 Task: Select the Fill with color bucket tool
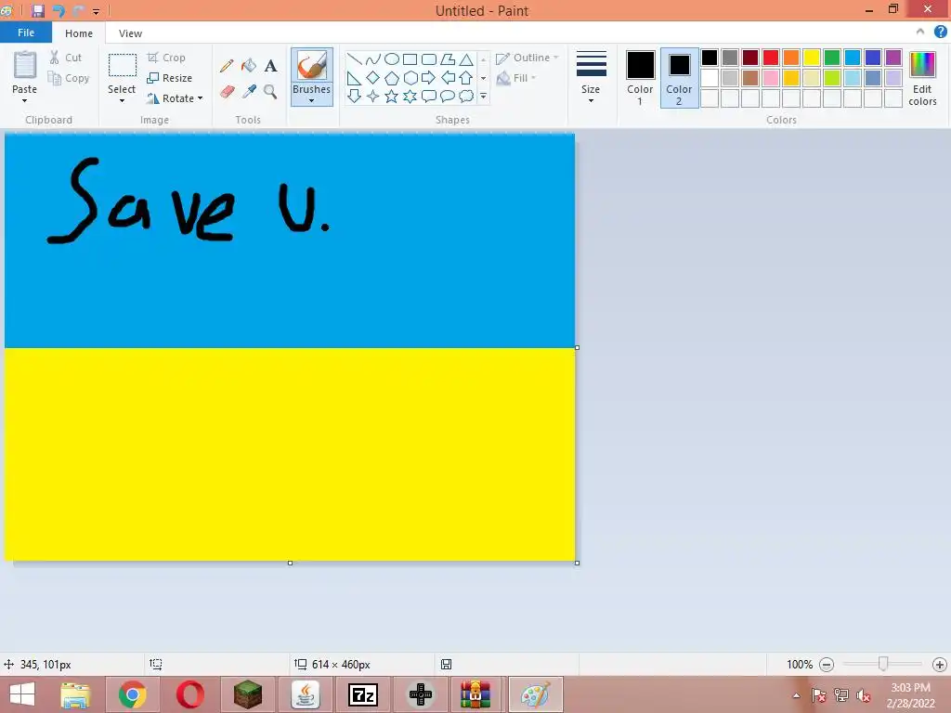pyautogui.click(x=249, y=66)
